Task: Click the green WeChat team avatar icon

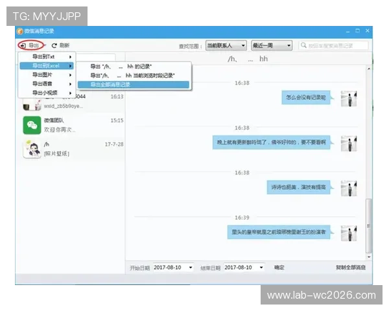Action: coord(32,125)
